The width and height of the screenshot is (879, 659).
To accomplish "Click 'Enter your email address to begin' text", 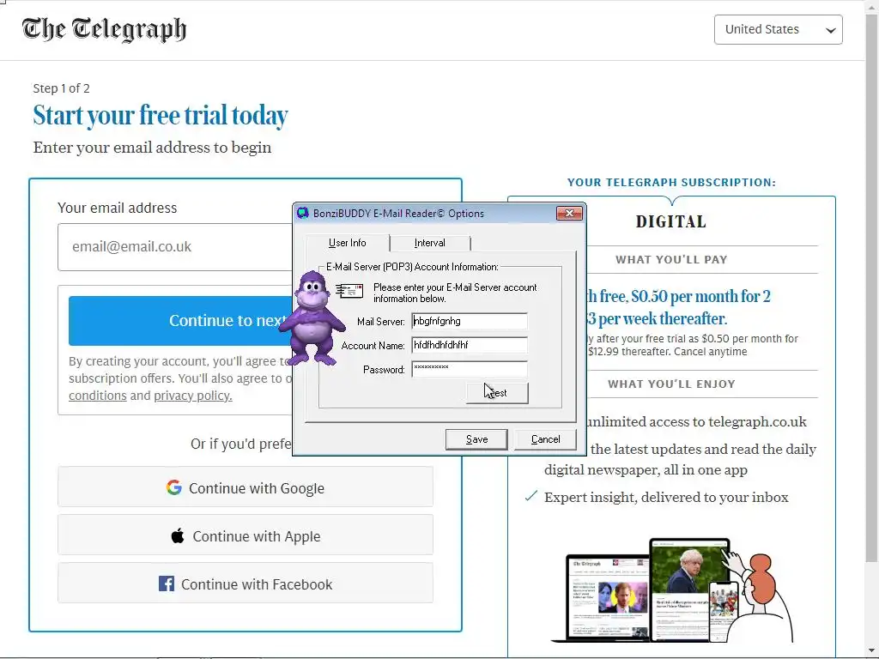I will [x=153, y=148].
